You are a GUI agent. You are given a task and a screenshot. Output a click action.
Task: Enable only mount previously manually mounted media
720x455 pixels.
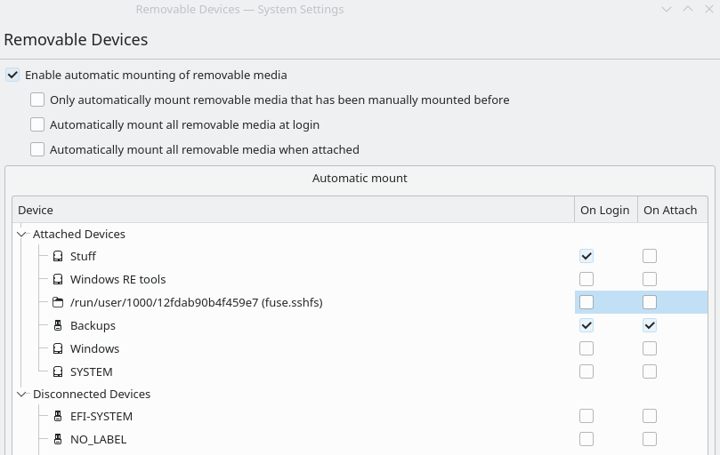click(x=37, y=100)
